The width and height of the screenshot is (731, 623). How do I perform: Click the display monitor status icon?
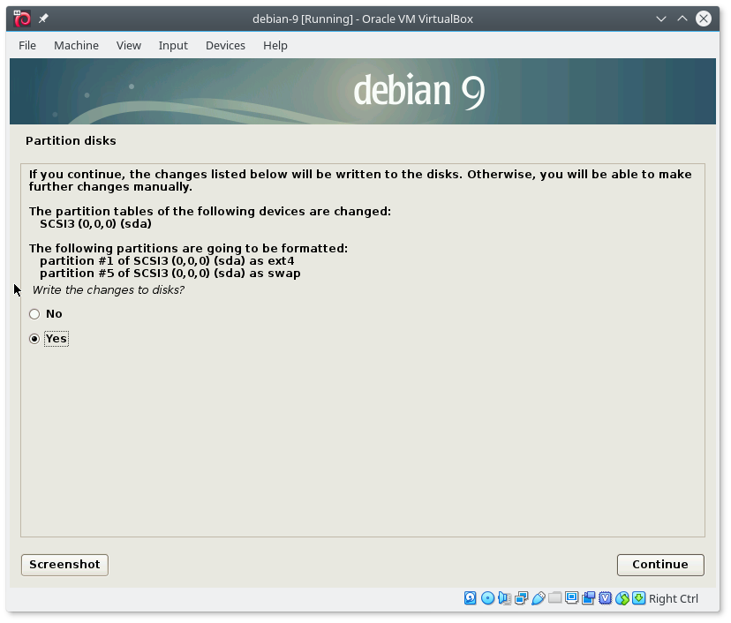tap(571, 598)
